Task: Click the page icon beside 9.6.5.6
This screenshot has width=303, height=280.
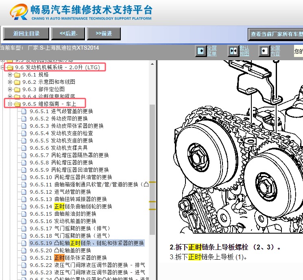Action: tap(24, 148)
